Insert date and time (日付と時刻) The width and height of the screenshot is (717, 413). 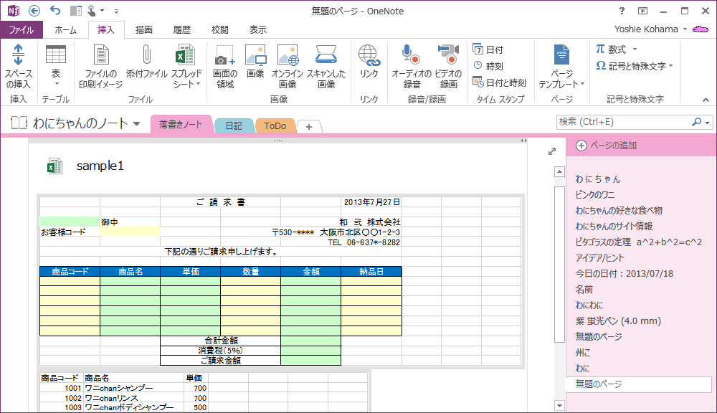(499, 82)
